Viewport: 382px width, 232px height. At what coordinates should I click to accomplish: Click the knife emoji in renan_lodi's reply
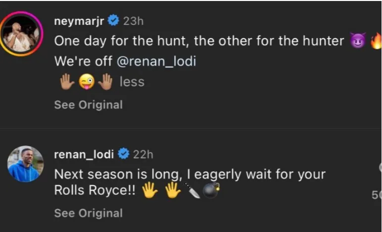[x=193, y=191]
